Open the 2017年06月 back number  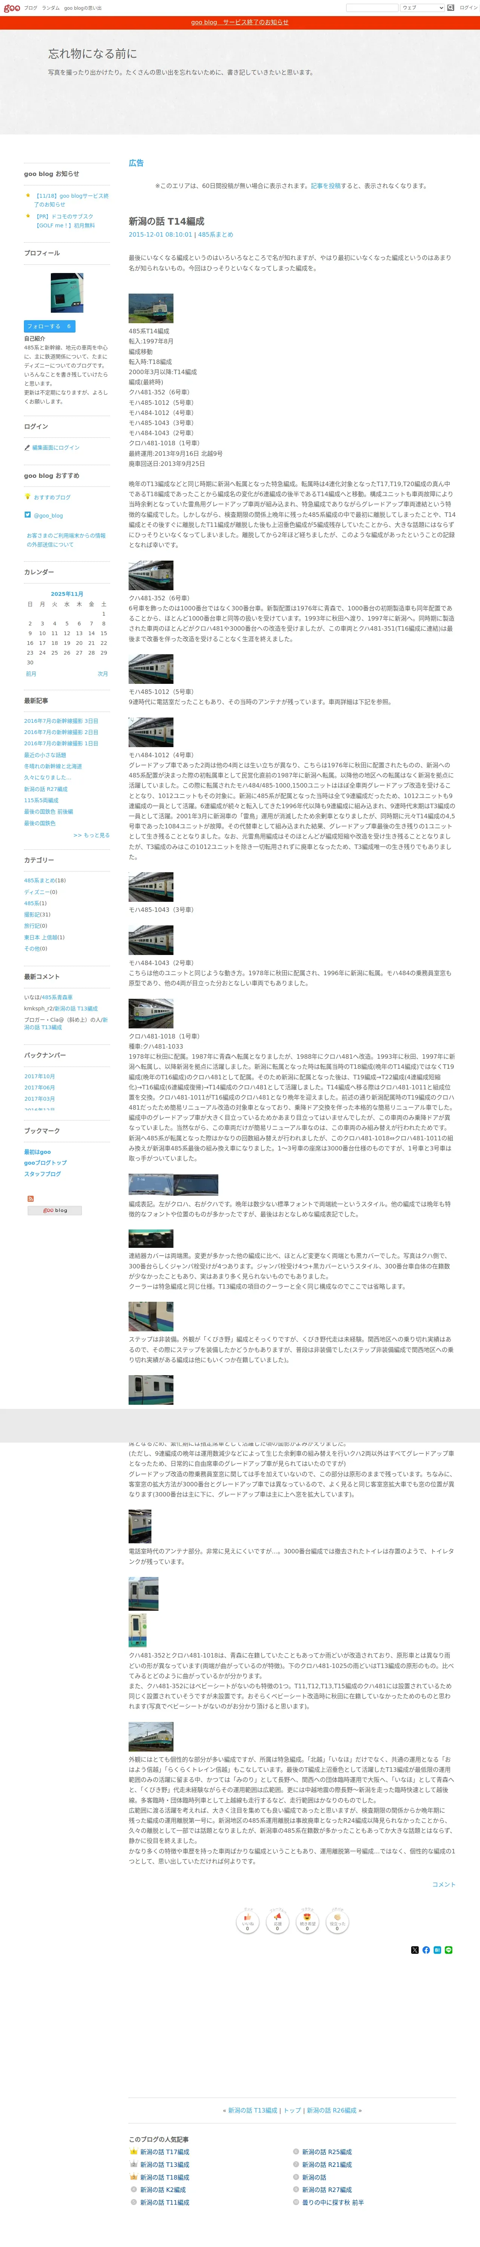pyautogui.click(x=39, y=1088)
